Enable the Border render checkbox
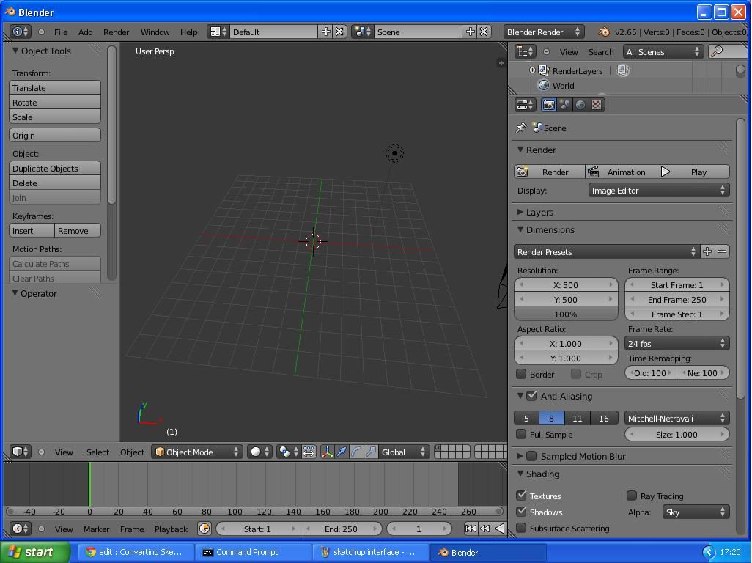 click(x=522, y=374)
